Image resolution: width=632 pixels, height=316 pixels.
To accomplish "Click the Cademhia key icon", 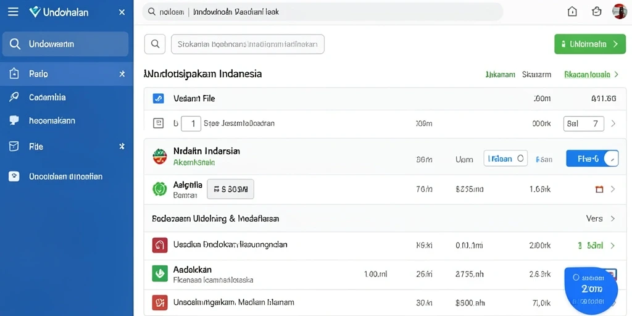I will (x=14, y=97).
